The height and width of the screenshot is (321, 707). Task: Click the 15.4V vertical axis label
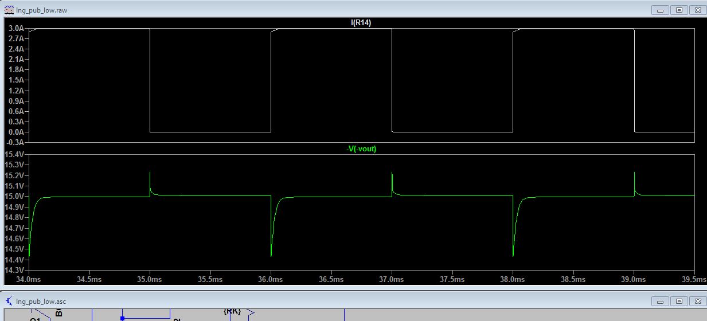coord(14,155)
